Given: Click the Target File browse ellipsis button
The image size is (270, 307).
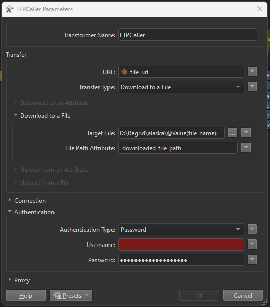Looking at the screenshot, I should (233, 133).
